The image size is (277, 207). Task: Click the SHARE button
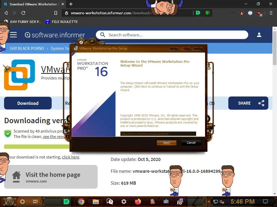[x=248, y=103]
